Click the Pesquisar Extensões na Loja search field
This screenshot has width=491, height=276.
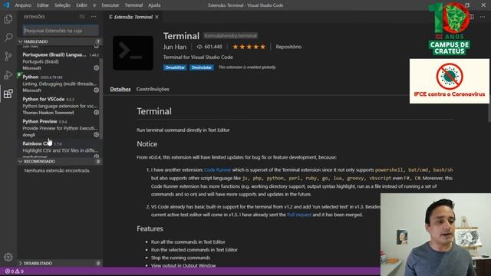(x=61, y=31)
